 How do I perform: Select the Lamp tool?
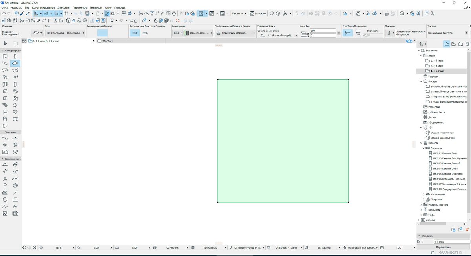pos(15,112)
